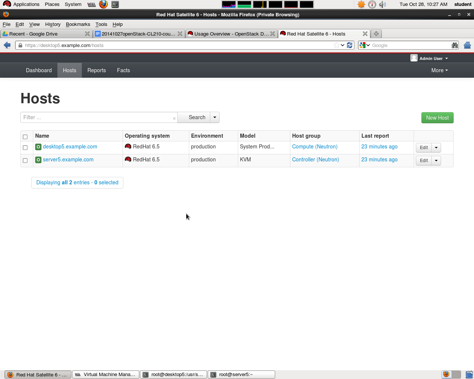Close the Usage Overview OpenStack tab

[273, 34]
